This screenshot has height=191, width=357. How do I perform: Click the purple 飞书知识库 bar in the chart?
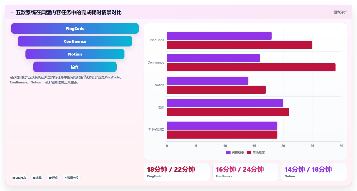pyautogui.click(x=222, y=126)
